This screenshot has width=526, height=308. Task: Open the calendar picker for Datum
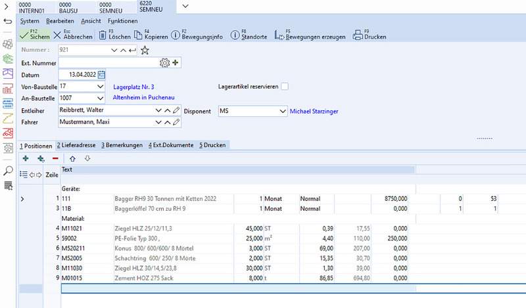(101, 74)
